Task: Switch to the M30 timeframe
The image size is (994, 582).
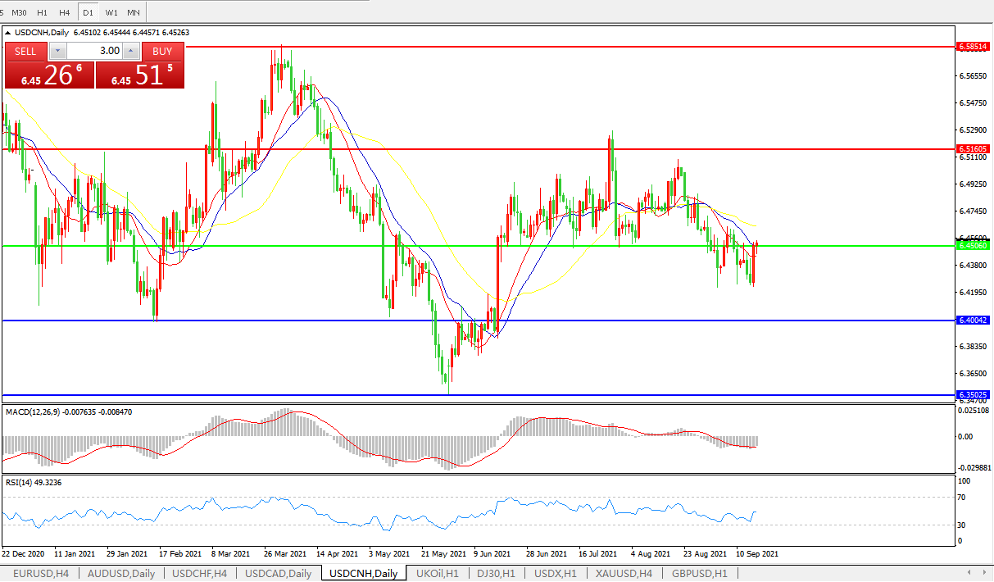Action: pos(20,12)
